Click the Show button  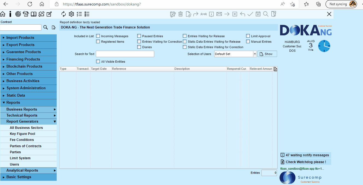pyautogui.click(x=267, y=54)
